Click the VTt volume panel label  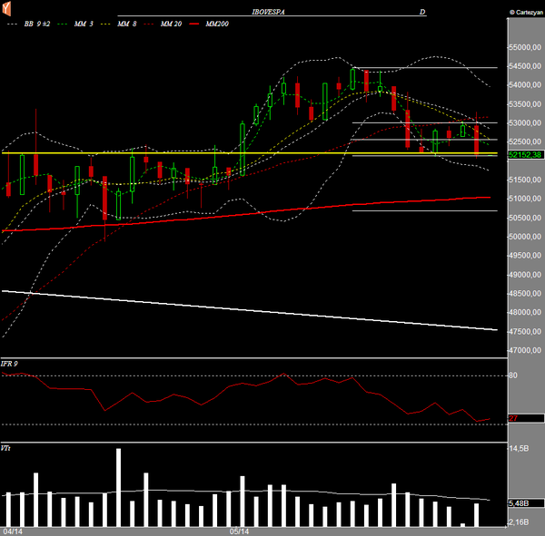7,449
